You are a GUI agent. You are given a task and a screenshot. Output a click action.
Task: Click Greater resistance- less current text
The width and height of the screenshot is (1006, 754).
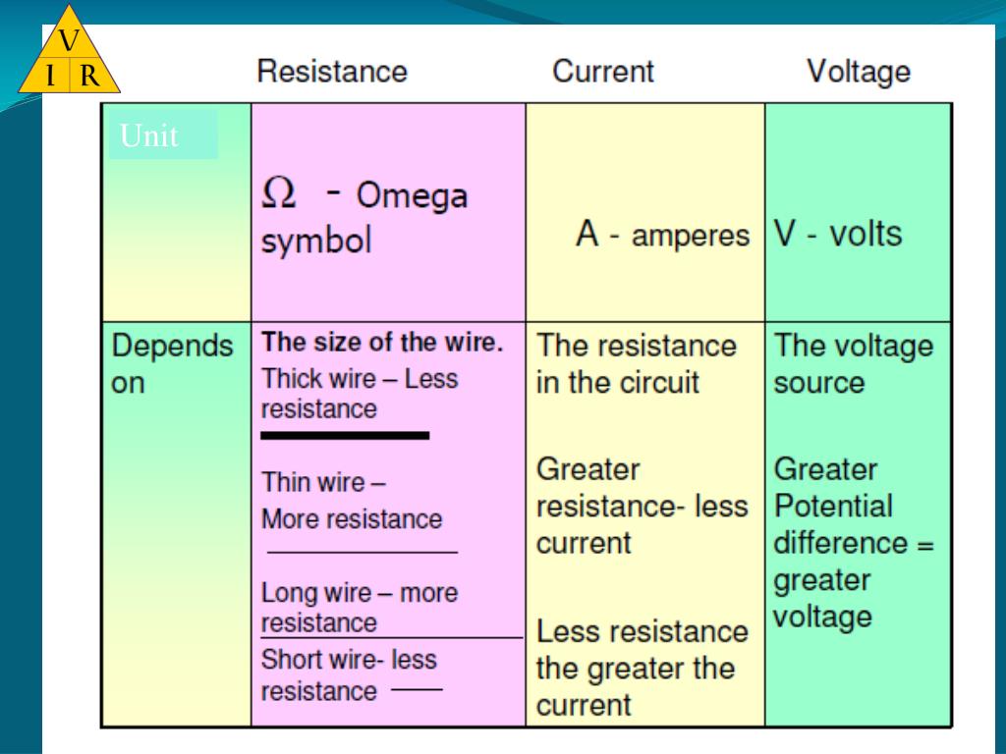coord(643,507)
